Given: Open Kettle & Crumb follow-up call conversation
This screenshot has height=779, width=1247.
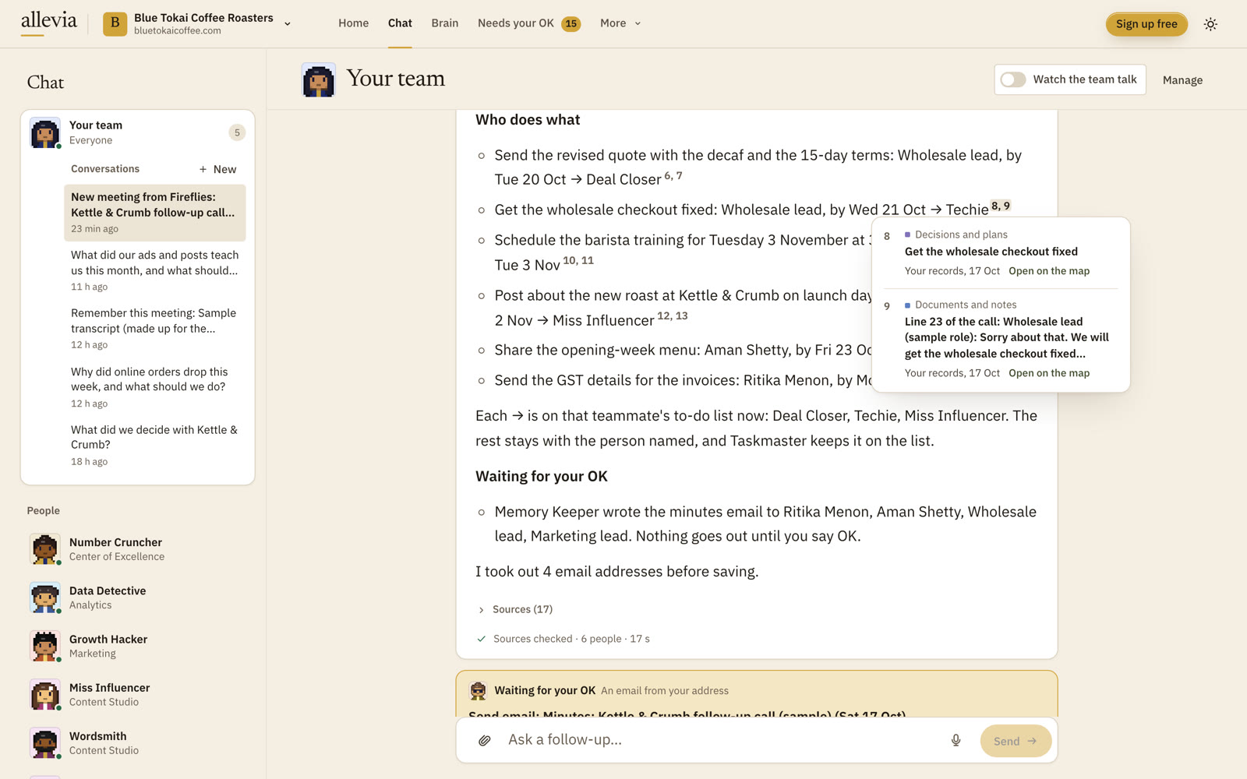Looking at the screenshot, I should 154,213.
